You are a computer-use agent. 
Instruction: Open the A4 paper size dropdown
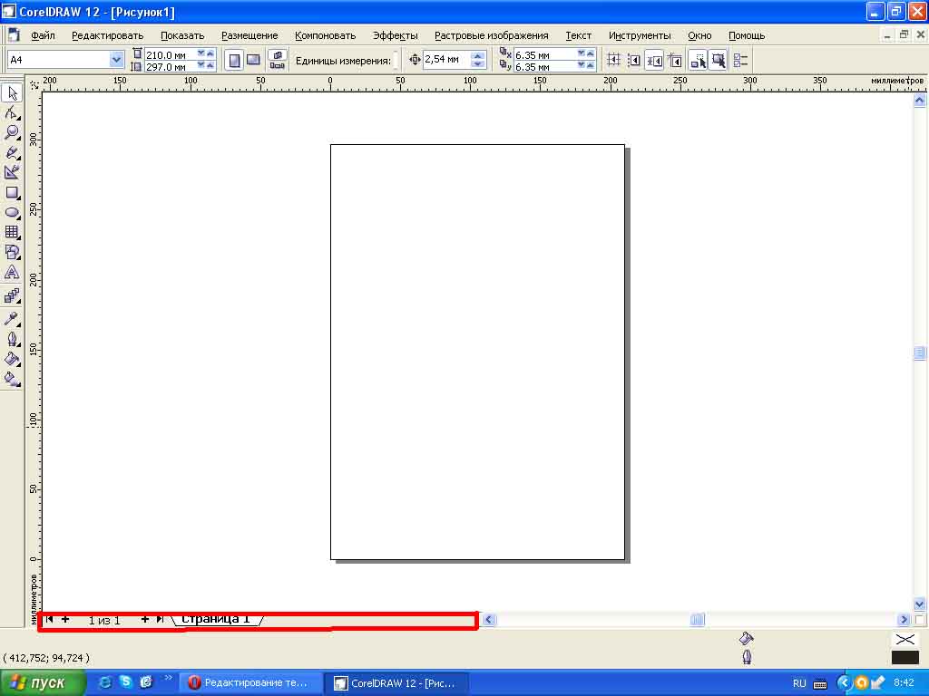pyautogui.click(x=116, y=60)
